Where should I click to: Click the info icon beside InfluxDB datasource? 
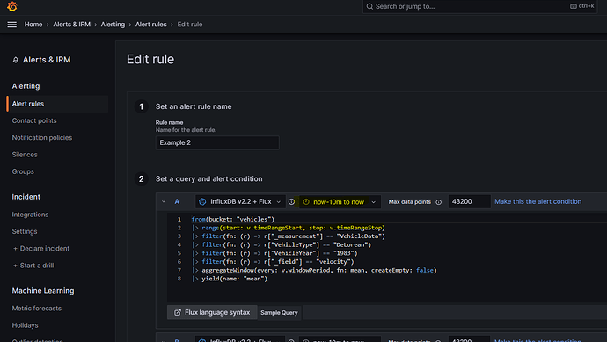pos(291,201)
